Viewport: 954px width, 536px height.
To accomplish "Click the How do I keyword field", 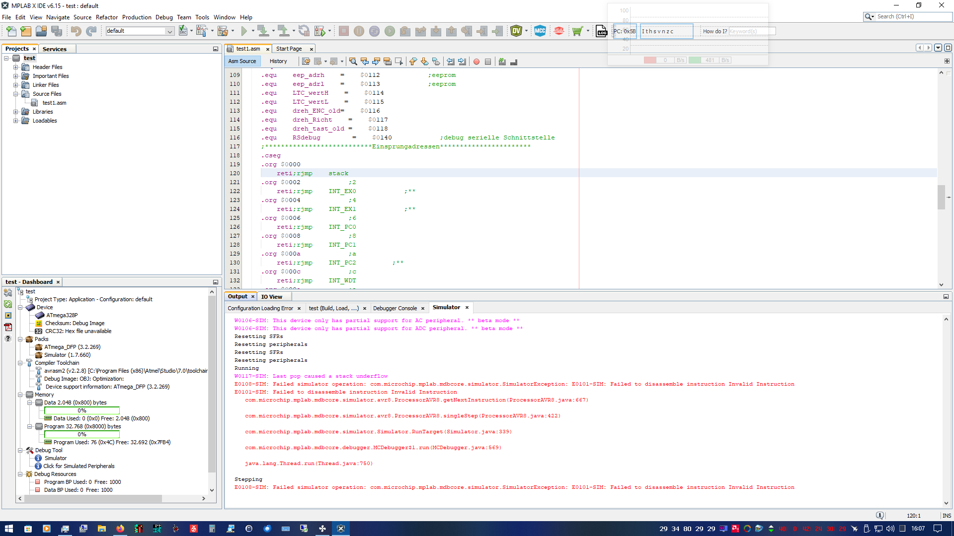I will click(752, 31).
